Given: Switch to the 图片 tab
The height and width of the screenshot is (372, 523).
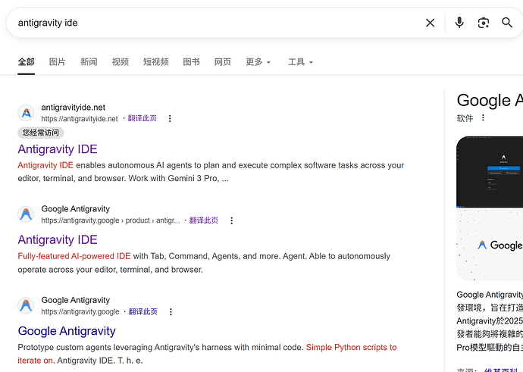Looking at the screenshot, I should [58, 62].
